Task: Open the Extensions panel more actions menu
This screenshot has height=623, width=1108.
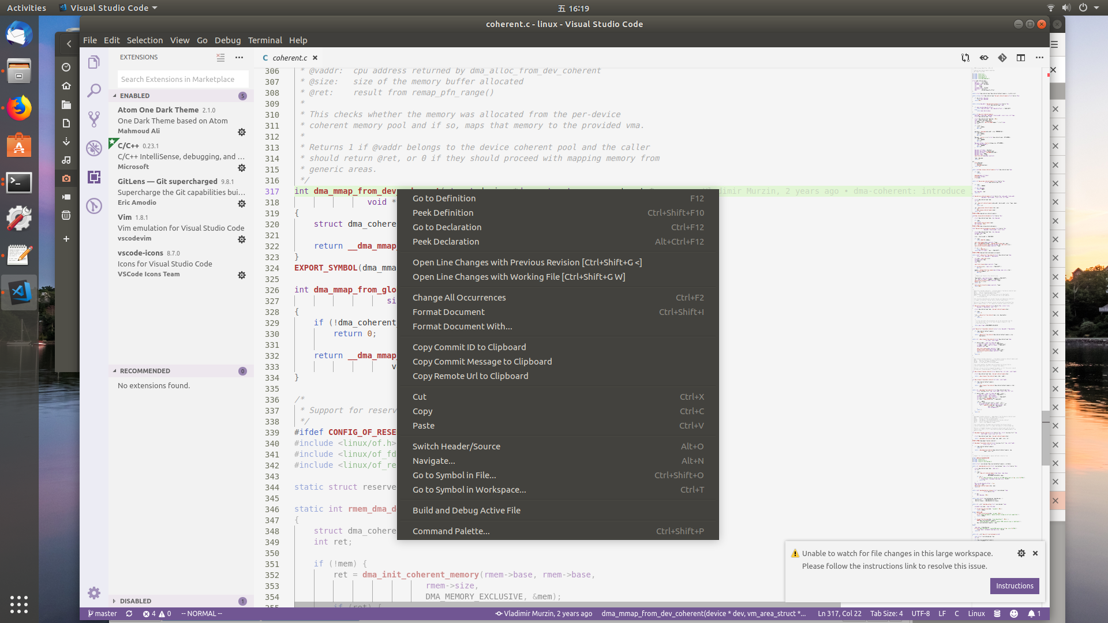Action: pos(239,57)
